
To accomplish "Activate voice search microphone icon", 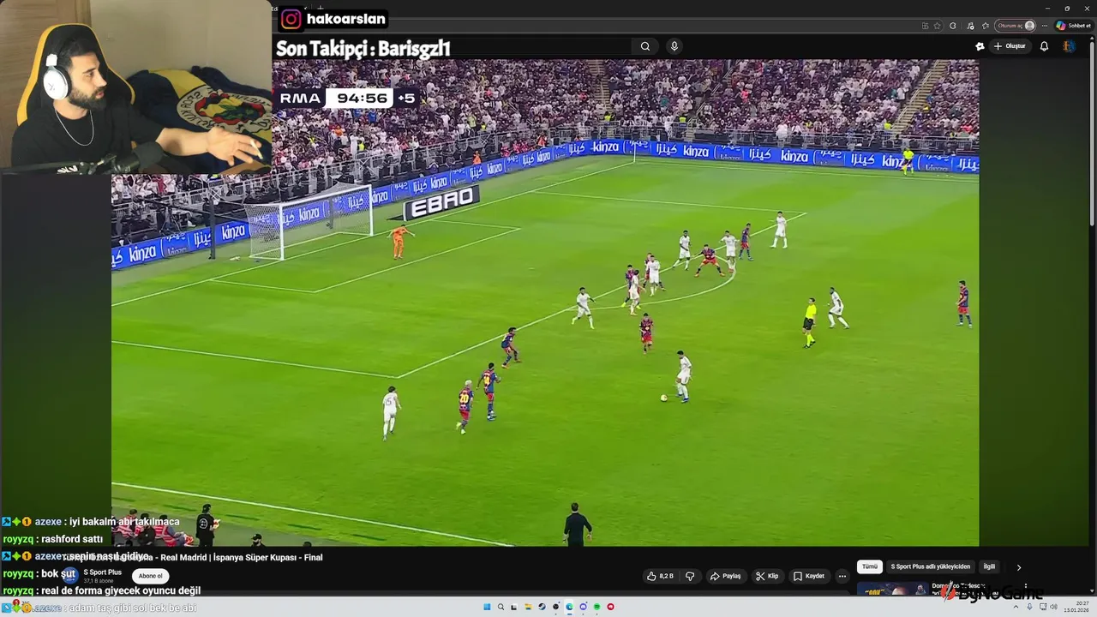I will pyautogui.click(x=674, y=46).
